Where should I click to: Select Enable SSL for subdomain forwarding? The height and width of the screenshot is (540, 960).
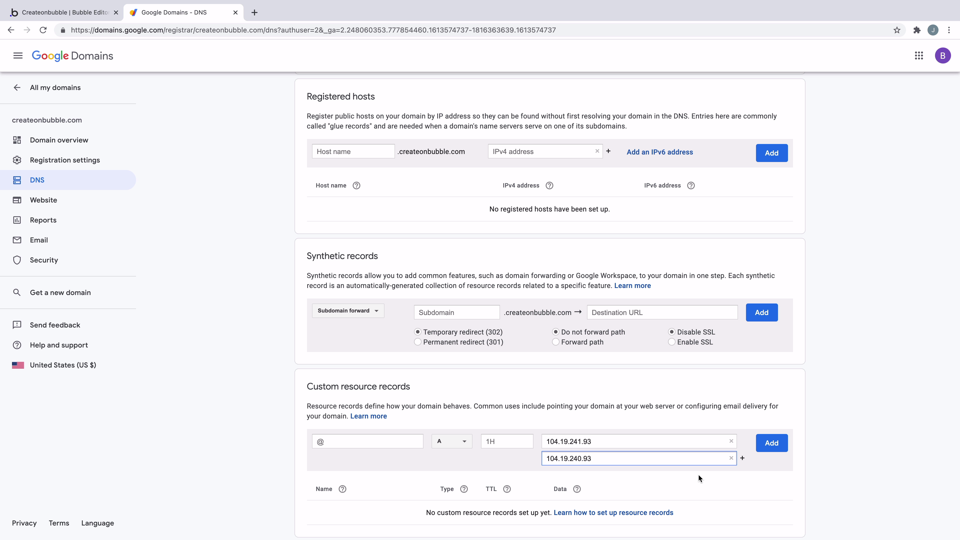(671, 342)
